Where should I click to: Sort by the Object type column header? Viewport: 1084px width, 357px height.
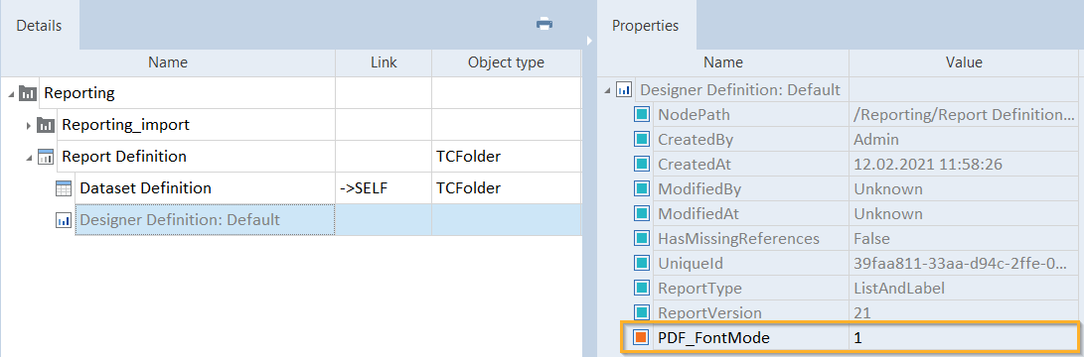[x=506, y=62]
